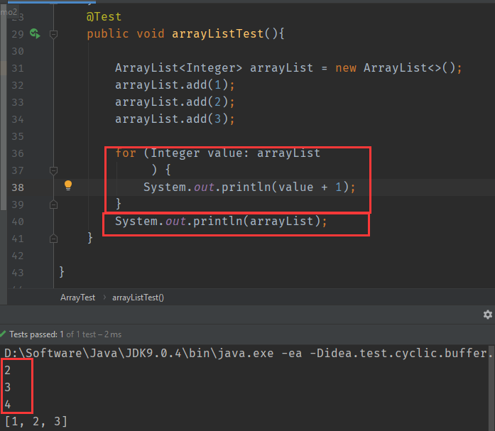This screenshot has height=431, width=495.
Task: Click line number 38 in gutter
Action: [18, 187]
